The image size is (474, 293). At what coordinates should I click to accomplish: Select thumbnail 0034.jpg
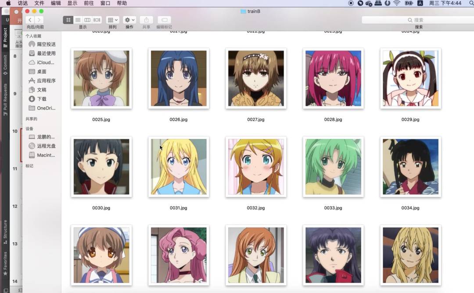pos(410,167)
